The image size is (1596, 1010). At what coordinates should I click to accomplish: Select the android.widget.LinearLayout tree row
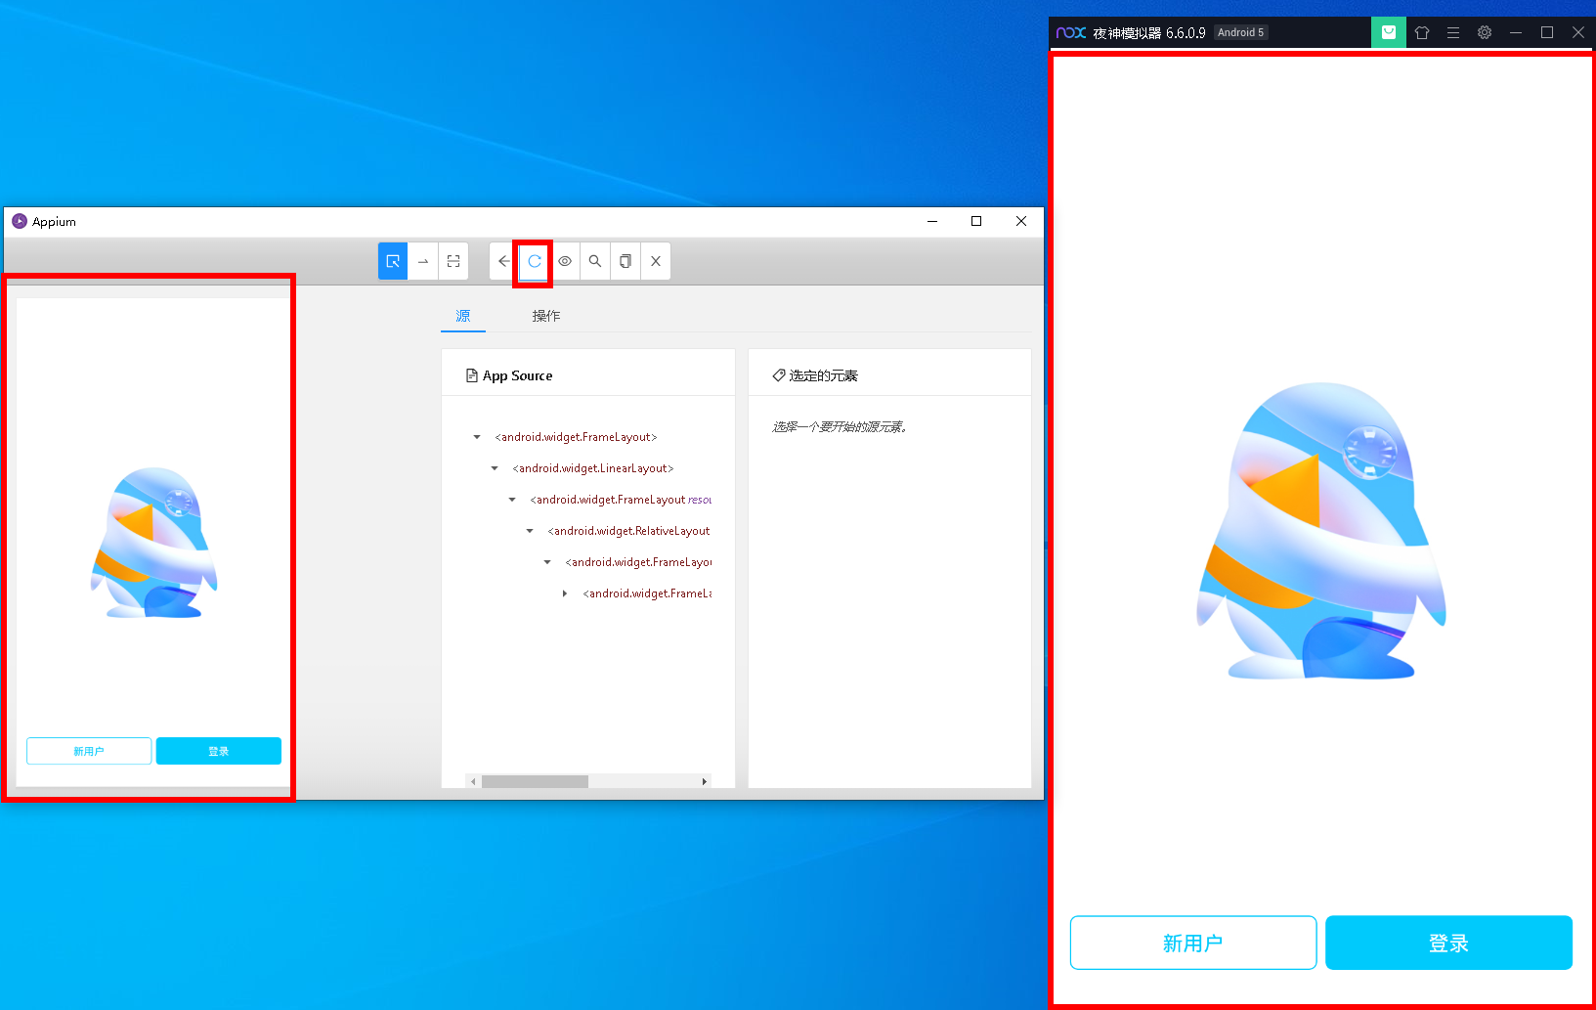(593, 468)
